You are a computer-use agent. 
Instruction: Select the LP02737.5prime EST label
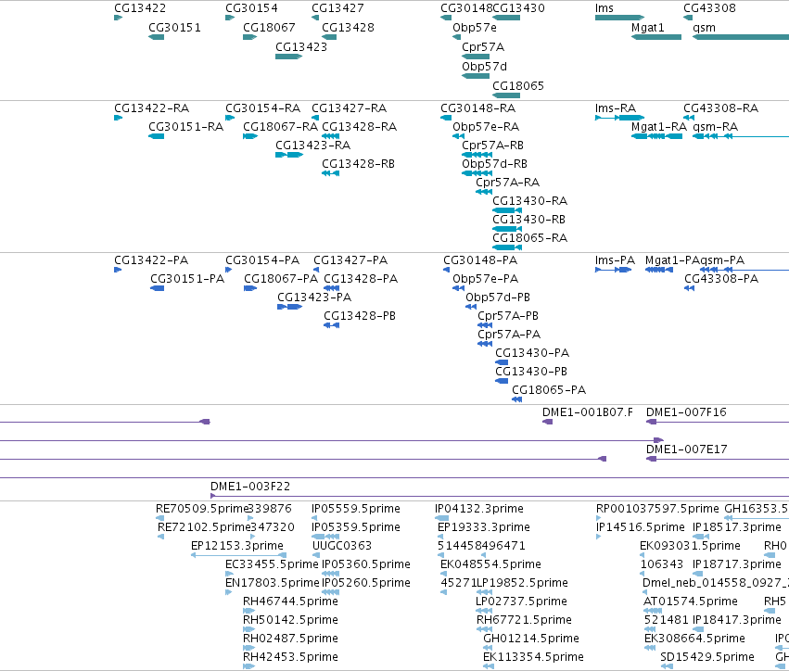point(521,601)
